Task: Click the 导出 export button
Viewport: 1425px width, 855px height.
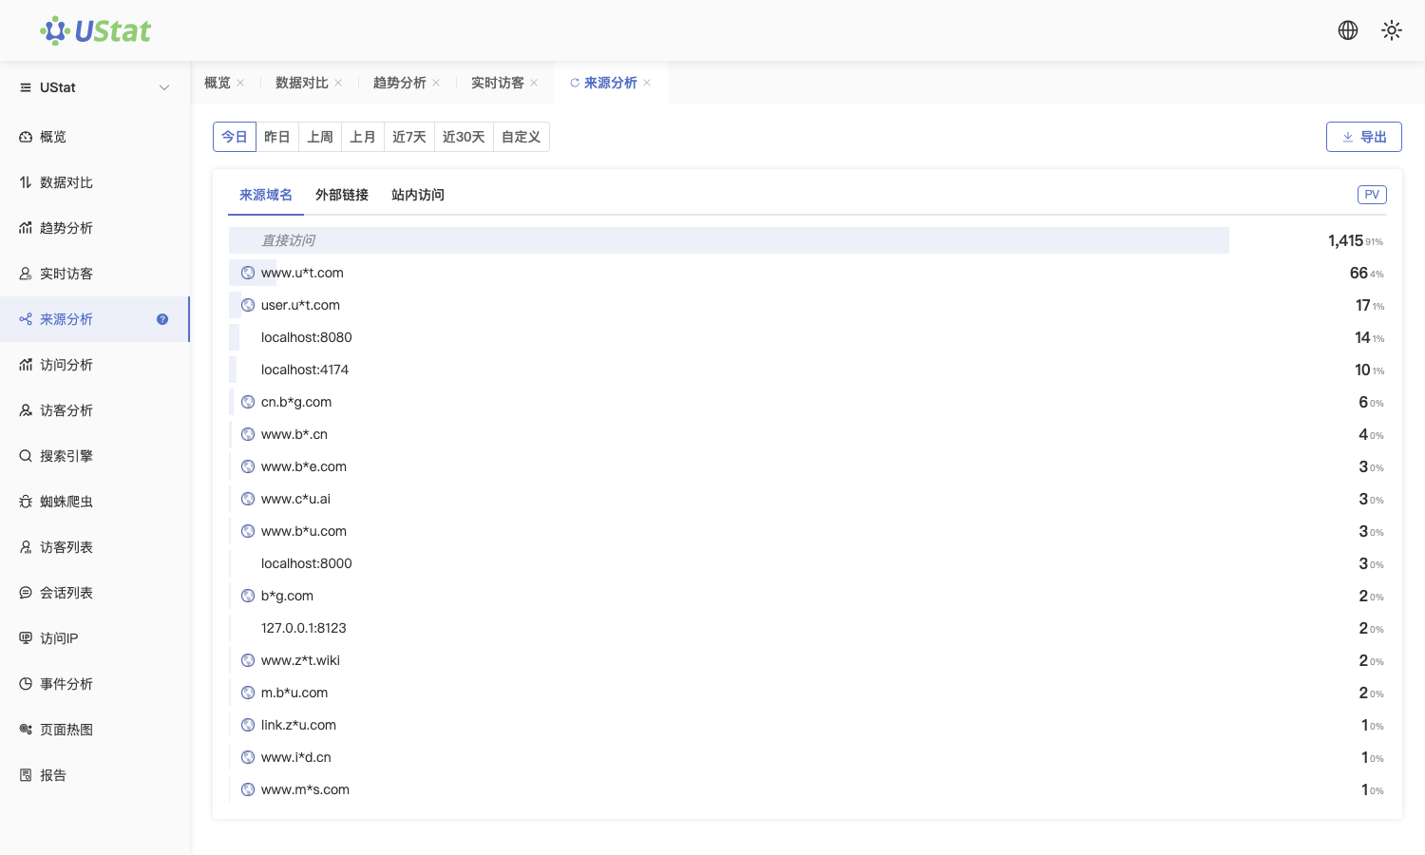Action: [1364, 137]
